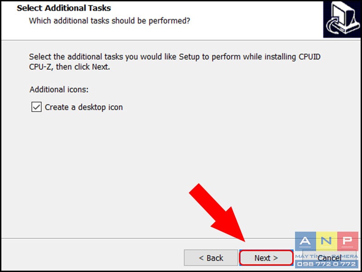Click the "Create a desktop icon" label text

pos(84,107)
